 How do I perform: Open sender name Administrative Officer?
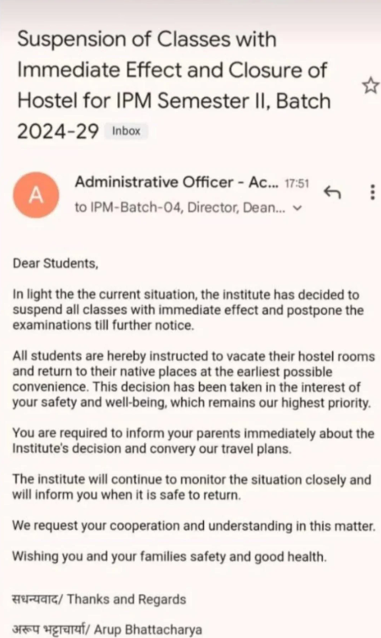(176, 182)
